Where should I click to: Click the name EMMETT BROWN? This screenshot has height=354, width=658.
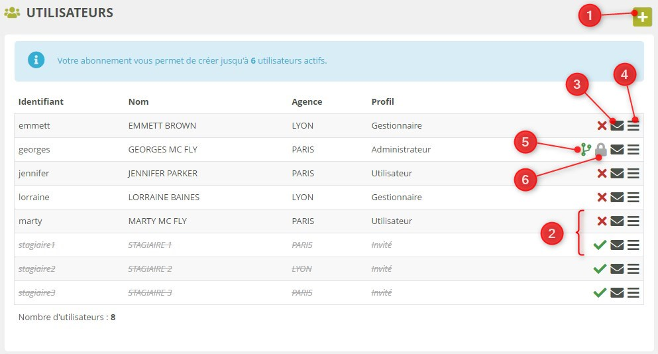[x=162, y=126]
